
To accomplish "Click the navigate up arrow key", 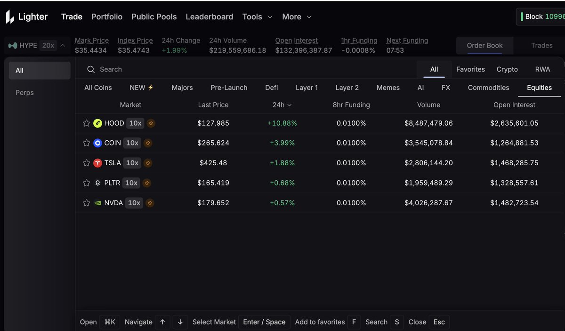I will pos(162,322).
